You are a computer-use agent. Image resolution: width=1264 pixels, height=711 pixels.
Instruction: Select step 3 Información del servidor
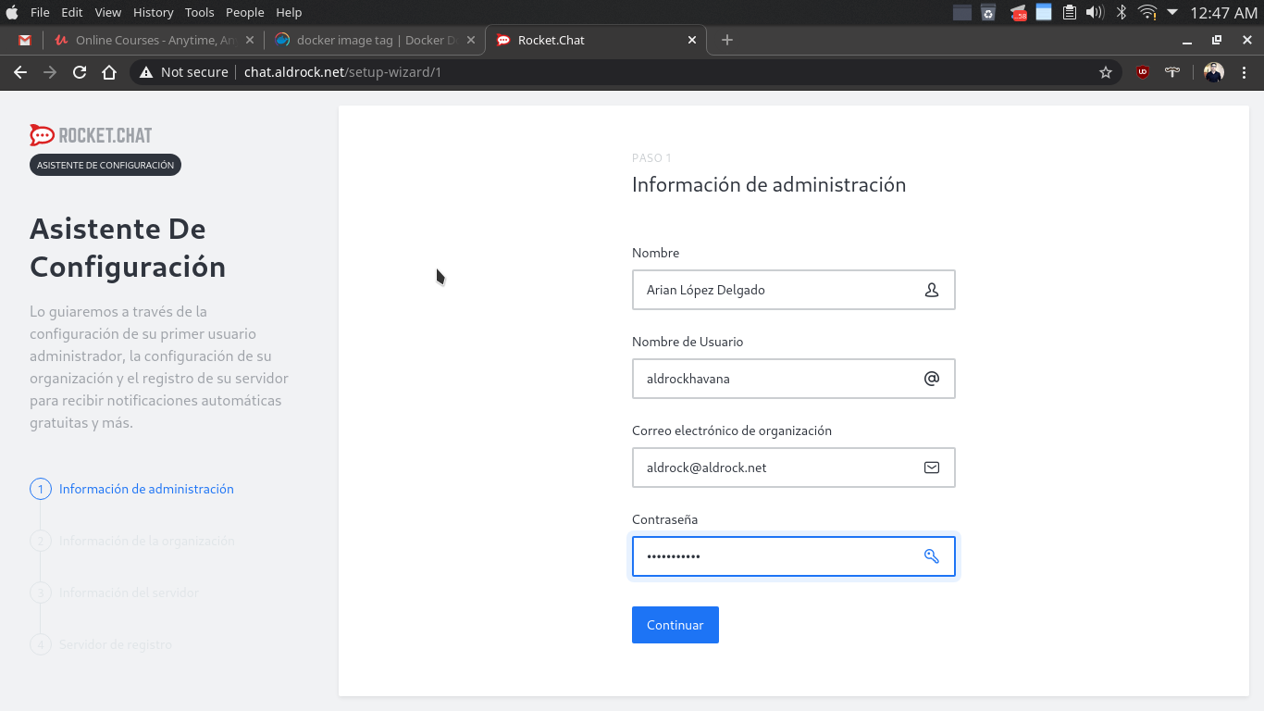tap(115, 592)
